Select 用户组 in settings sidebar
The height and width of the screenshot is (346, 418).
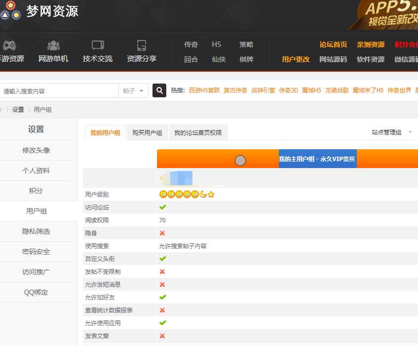pyautogui.click(x=37, y=211)
